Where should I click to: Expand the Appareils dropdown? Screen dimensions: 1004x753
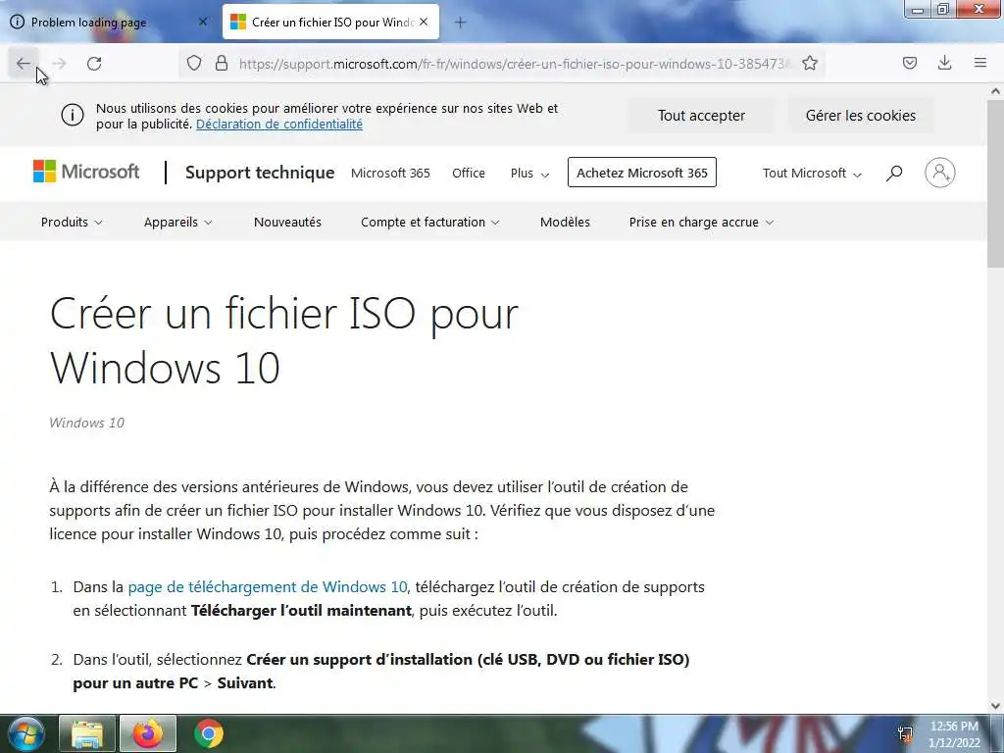[178, 223]
